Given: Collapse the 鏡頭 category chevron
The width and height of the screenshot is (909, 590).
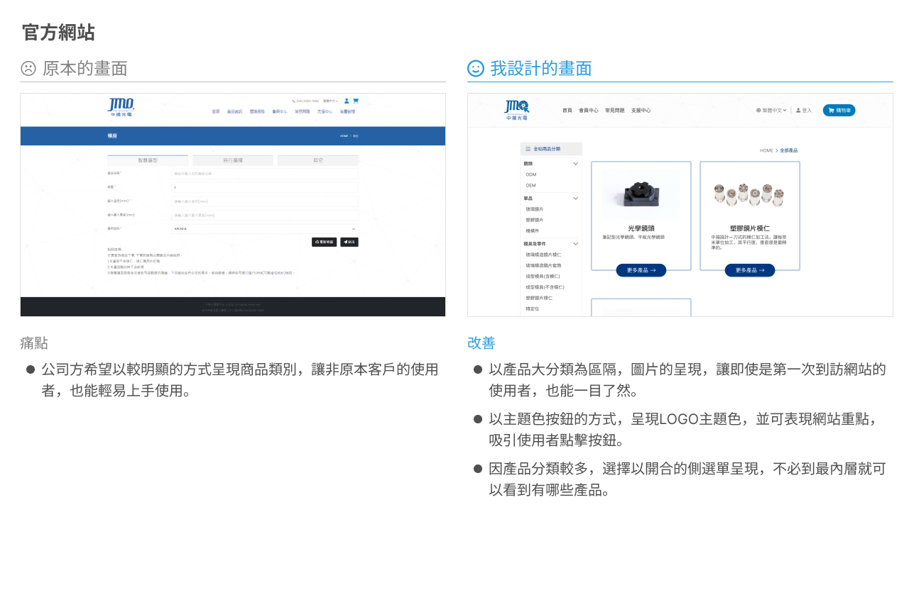Looking at the screenshot, I should (x=575, y=164).
